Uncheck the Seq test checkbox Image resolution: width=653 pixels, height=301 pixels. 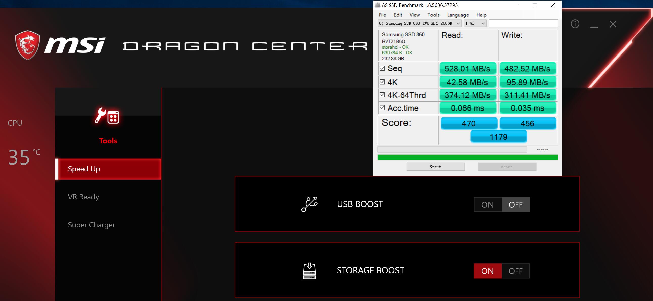382,68
